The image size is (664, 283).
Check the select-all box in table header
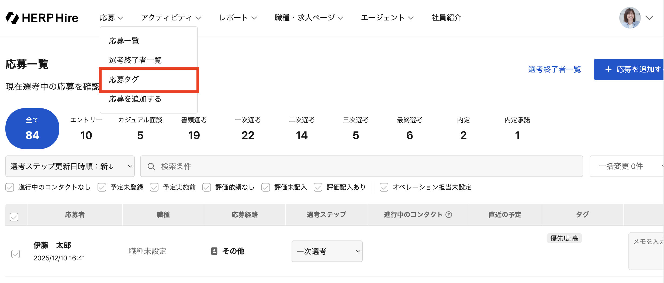click(x=14, y=217)
